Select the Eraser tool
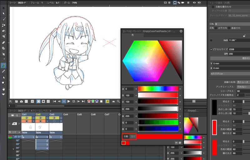Screen dimensions: 250x160 point(3,43)
